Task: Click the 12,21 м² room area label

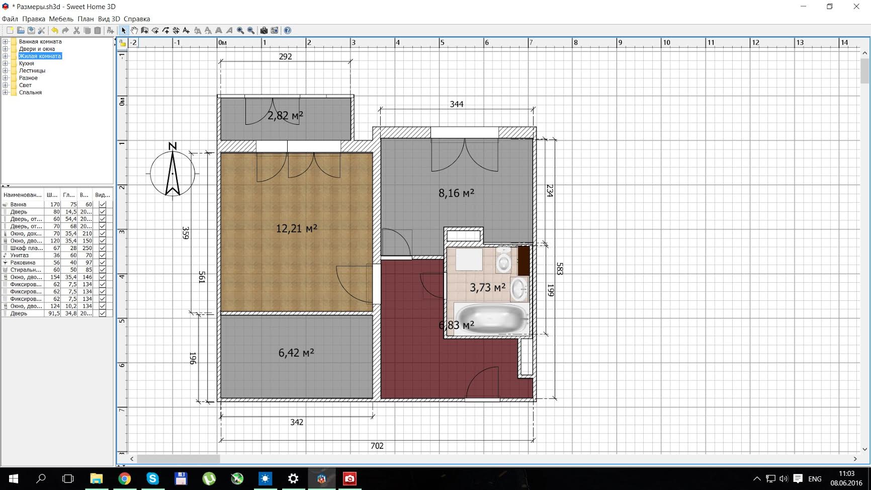Action: 296,229
